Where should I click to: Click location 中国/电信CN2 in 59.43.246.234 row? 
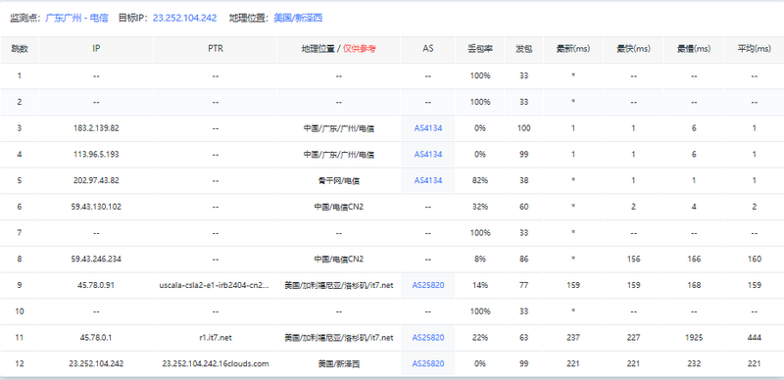338,259
